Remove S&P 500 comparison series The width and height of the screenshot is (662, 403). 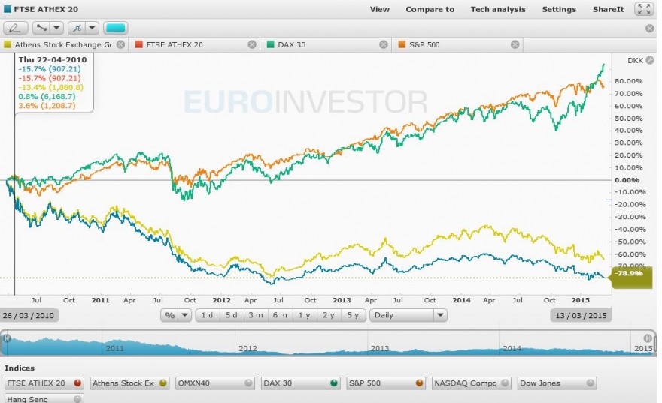coord(515,44)
